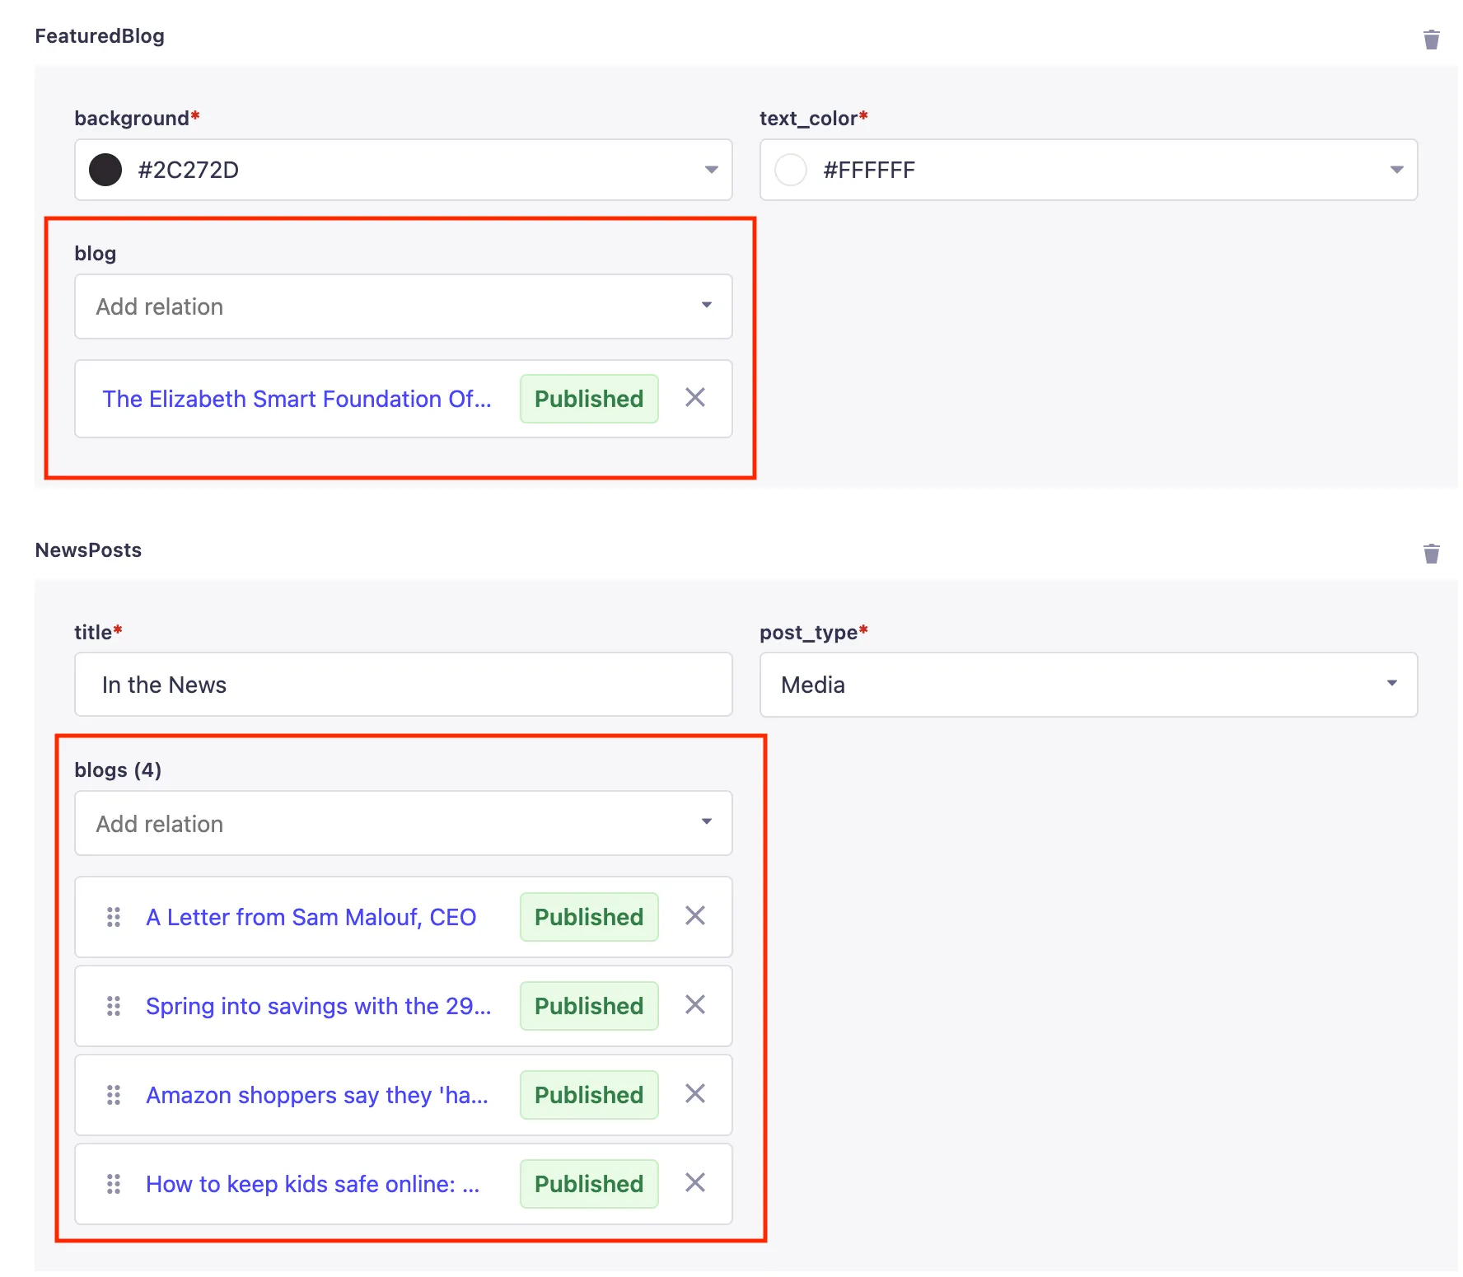Screen dimensions: 1463x1277
Task: Remove the Elizabeth Smart Foundation relation
Action: (694, 398)
